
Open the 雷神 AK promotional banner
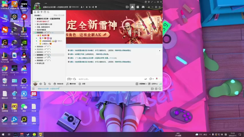point(114,27)
